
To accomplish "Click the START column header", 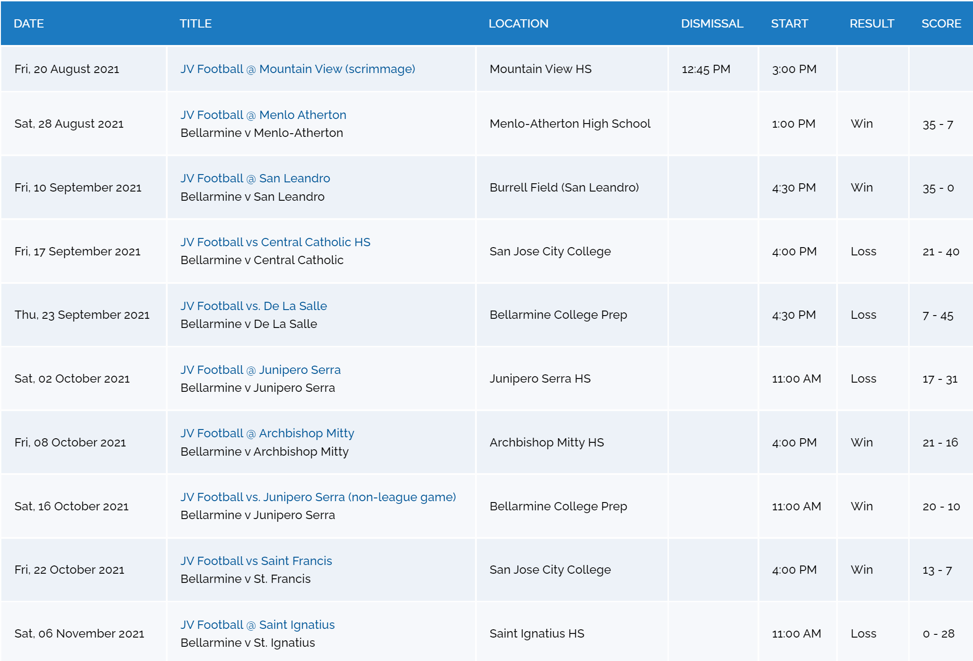I will pyautogui.click(x=789, y=23).
